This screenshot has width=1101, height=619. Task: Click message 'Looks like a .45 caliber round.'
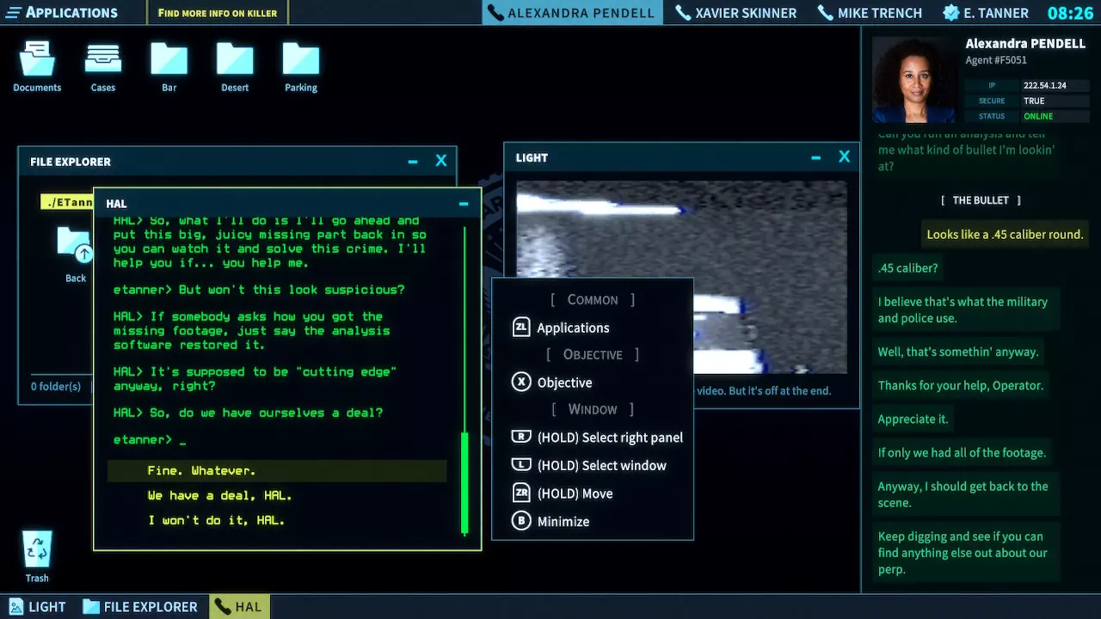[x=1005, y=234]
